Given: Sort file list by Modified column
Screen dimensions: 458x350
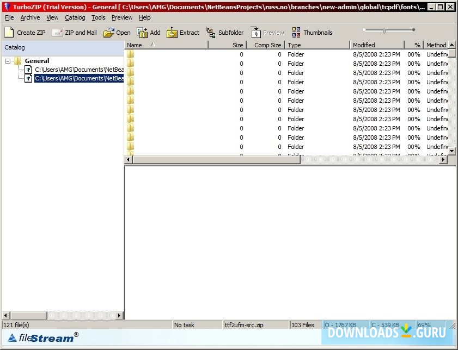Looking at the screenshot, I should [x=377, y=45].
